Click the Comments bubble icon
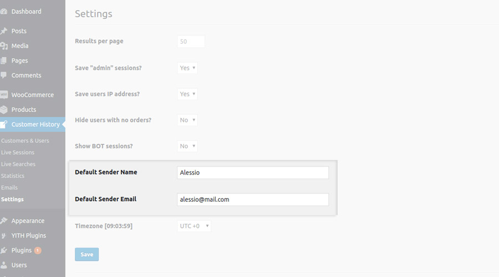Image resolution: width=499 pixels, height=277 pixels. pos(3,75)
